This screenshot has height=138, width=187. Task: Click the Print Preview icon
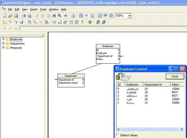(x=29, y=16)
